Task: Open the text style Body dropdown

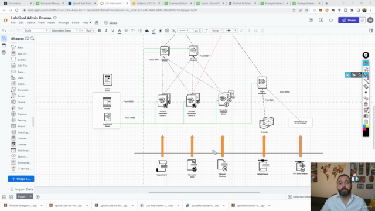Action: coord(36,30)
